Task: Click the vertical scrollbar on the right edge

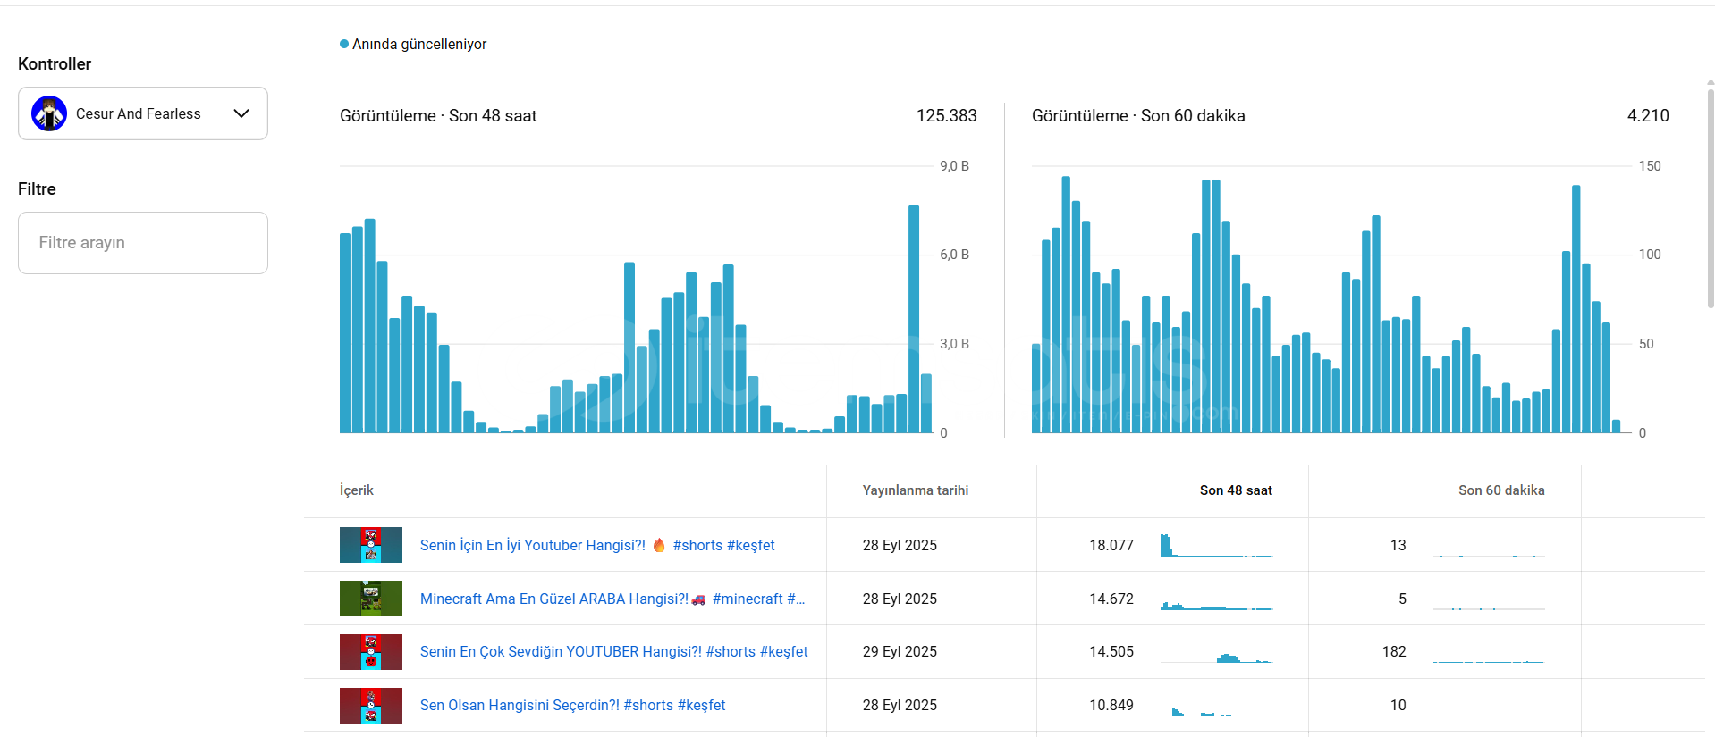Action: 1710,197
